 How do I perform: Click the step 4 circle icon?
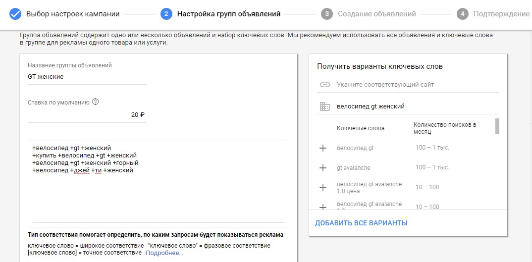pyautogui.click(x=463, y=14)
